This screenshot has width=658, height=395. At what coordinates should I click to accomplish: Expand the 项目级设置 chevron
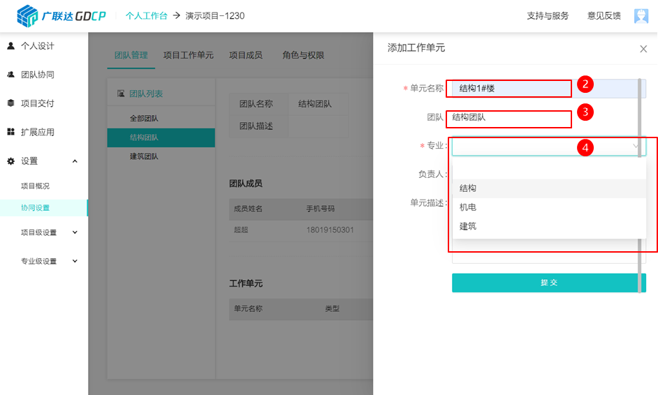coord(75,232)
